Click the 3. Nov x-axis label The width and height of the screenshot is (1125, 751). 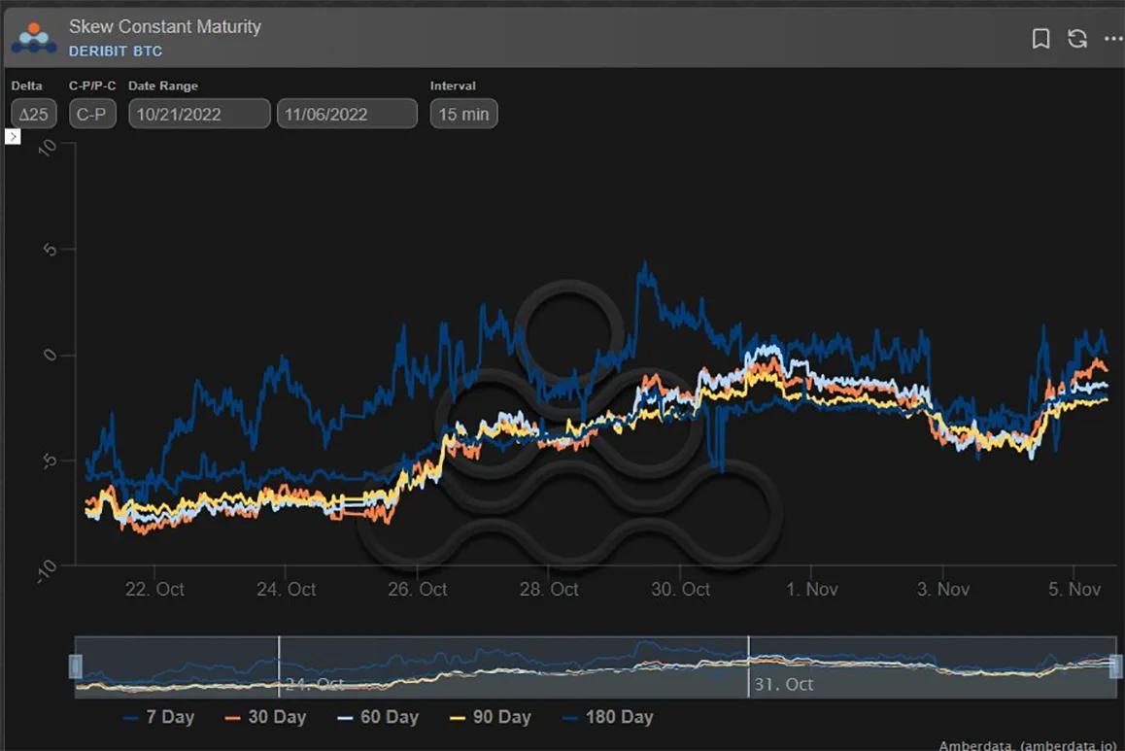pos(942,589)
